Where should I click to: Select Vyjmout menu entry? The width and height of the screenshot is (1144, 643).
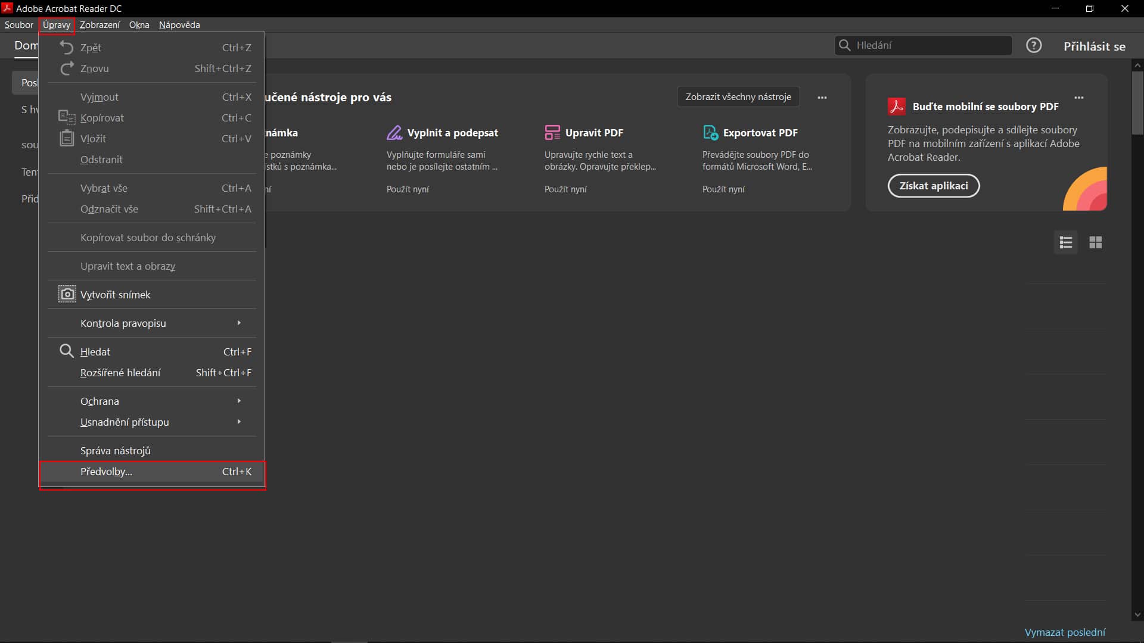click(152, 97)
